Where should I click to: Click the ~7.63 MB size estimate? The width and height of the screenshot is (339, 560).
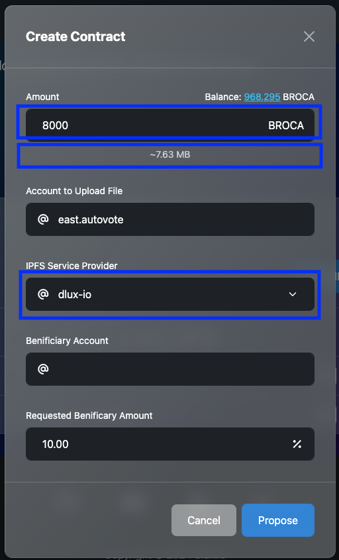pos(170,154)
